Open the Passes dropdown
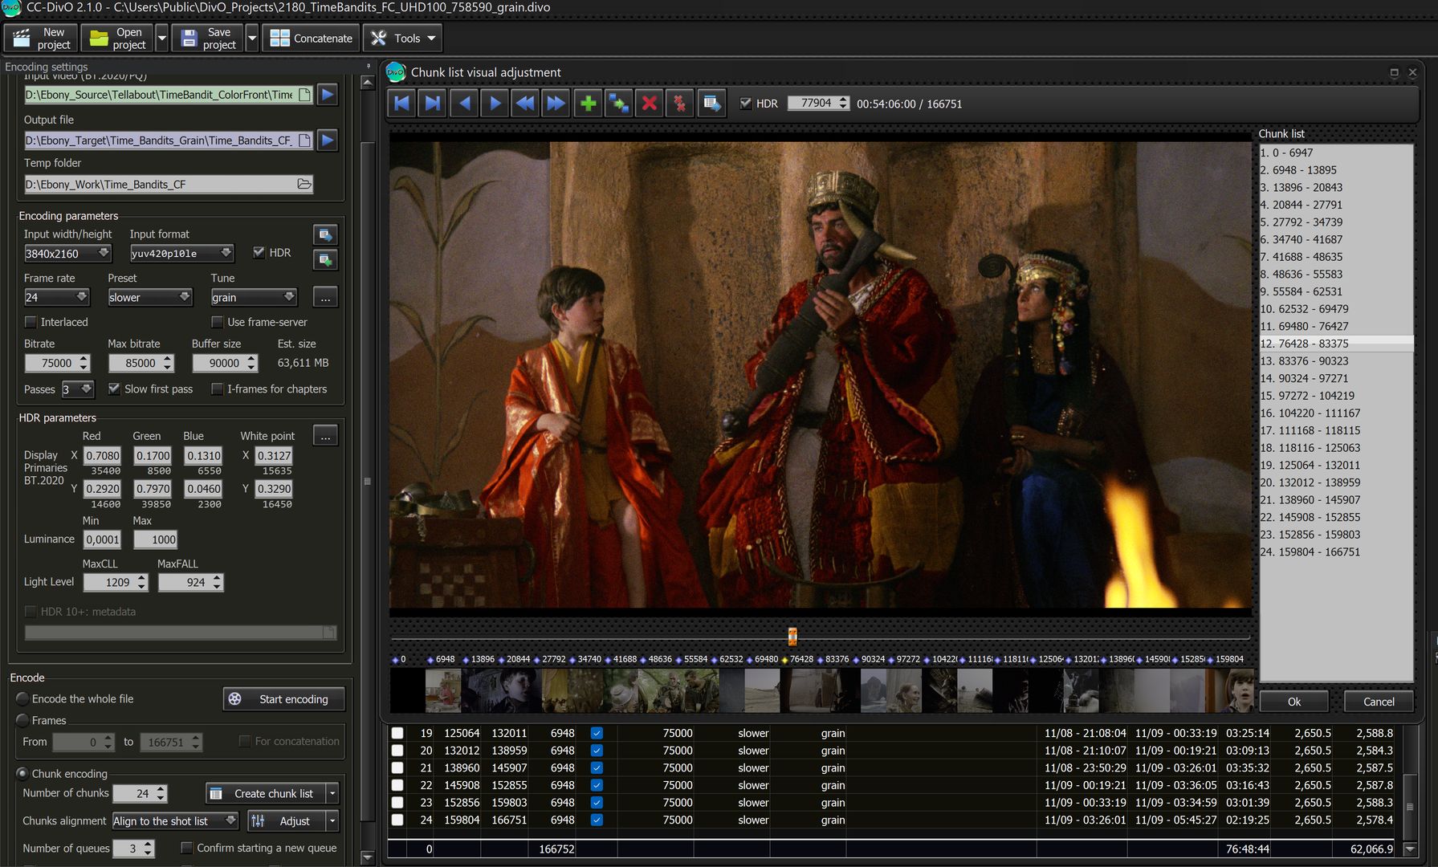1438x867 pixels. [x=78, y=389]
